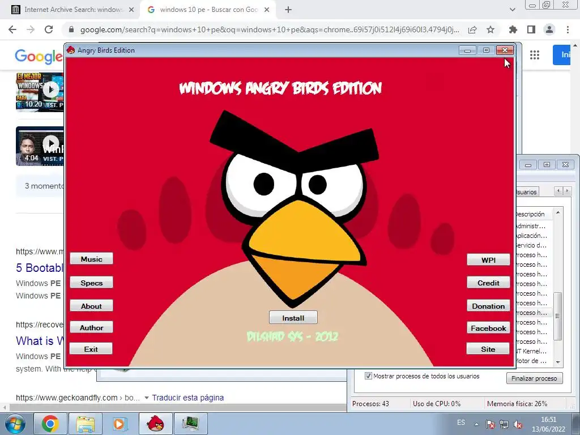Open a new Chrome tab
Viewport: 580px width, 435px height.
(288, 10)
